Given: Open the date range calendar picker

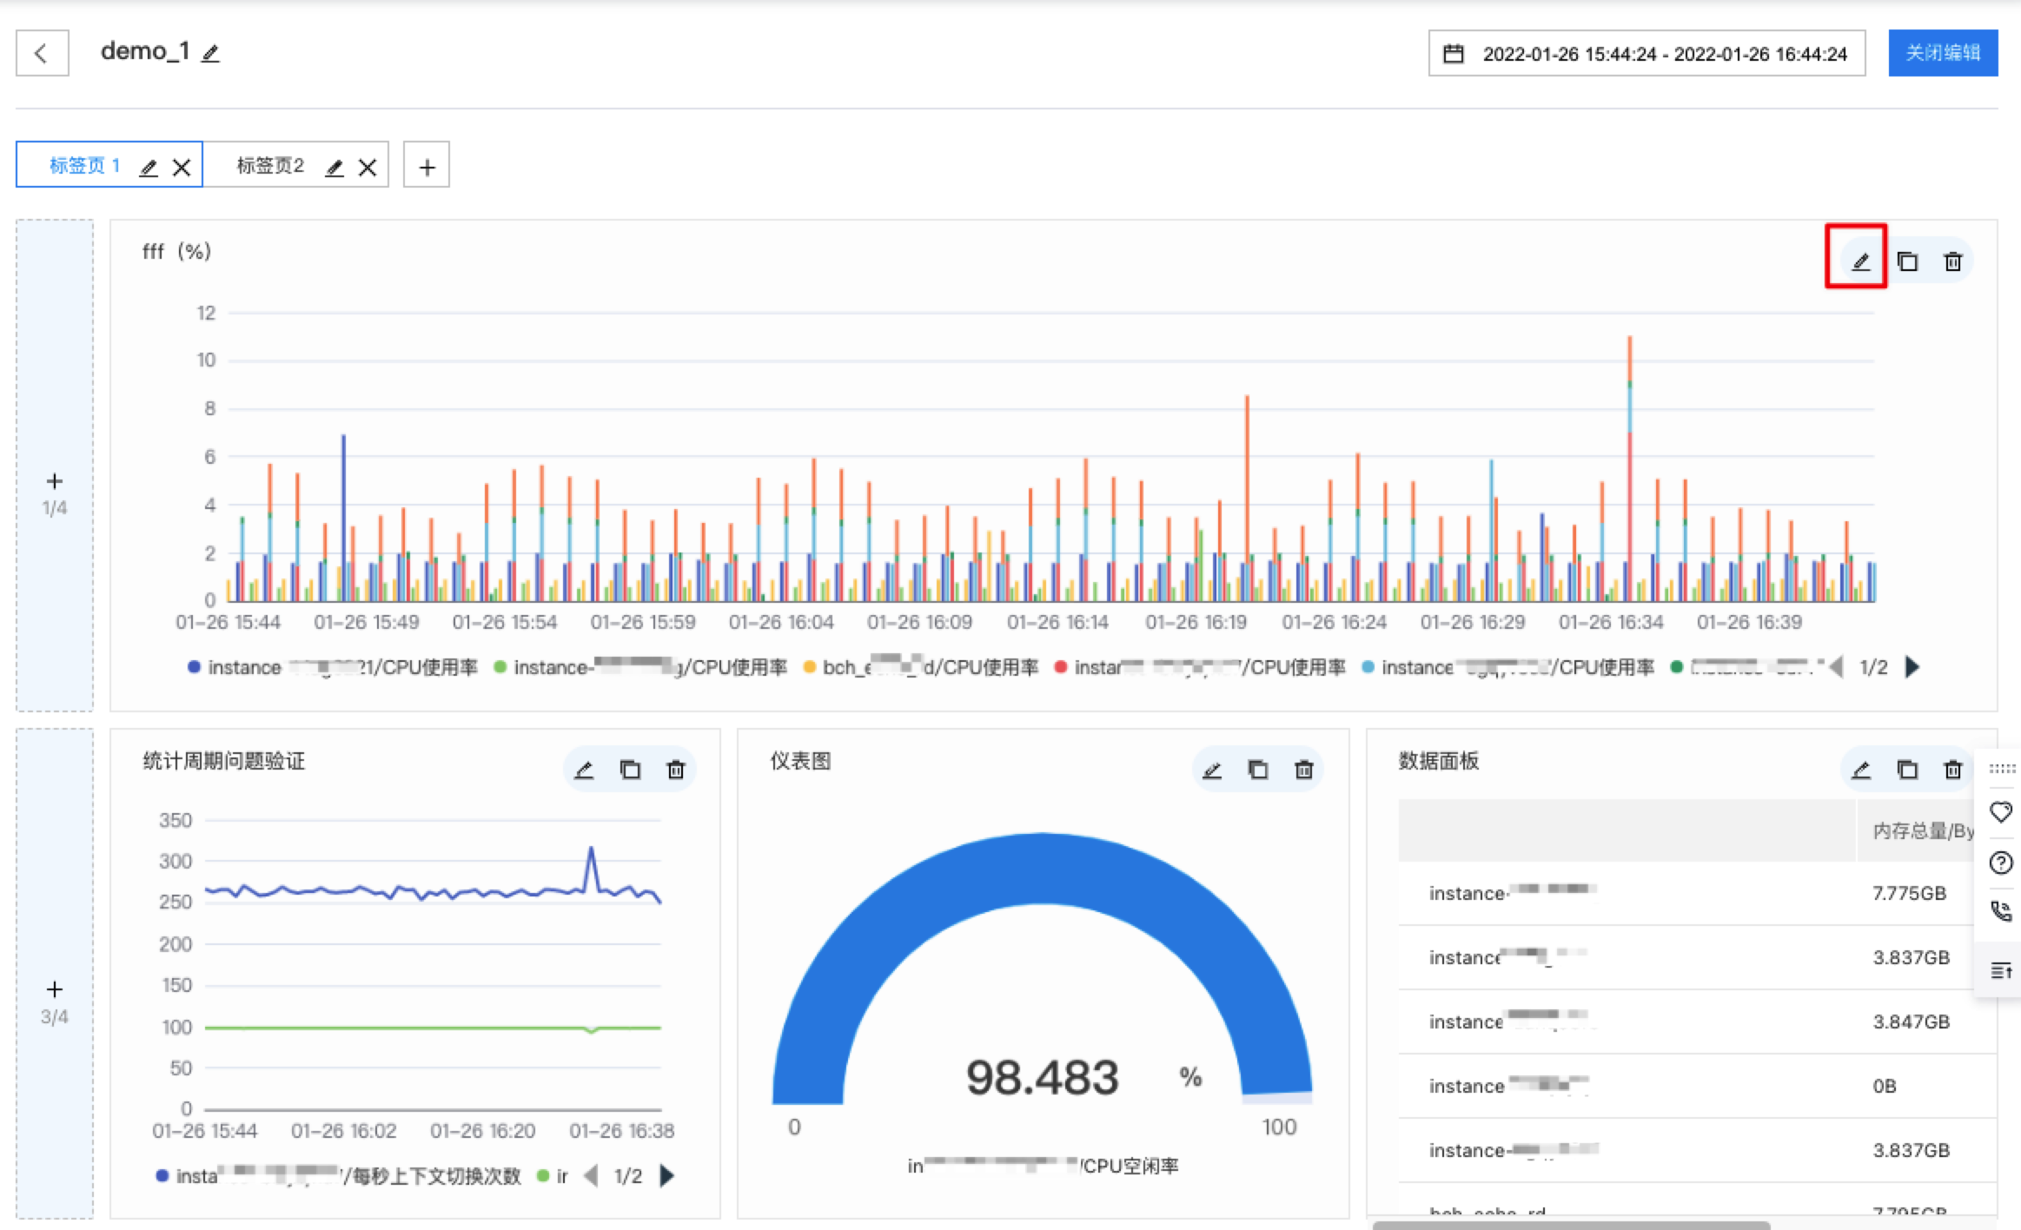Looking at the screenshot, I should [x=1454, y=54].
